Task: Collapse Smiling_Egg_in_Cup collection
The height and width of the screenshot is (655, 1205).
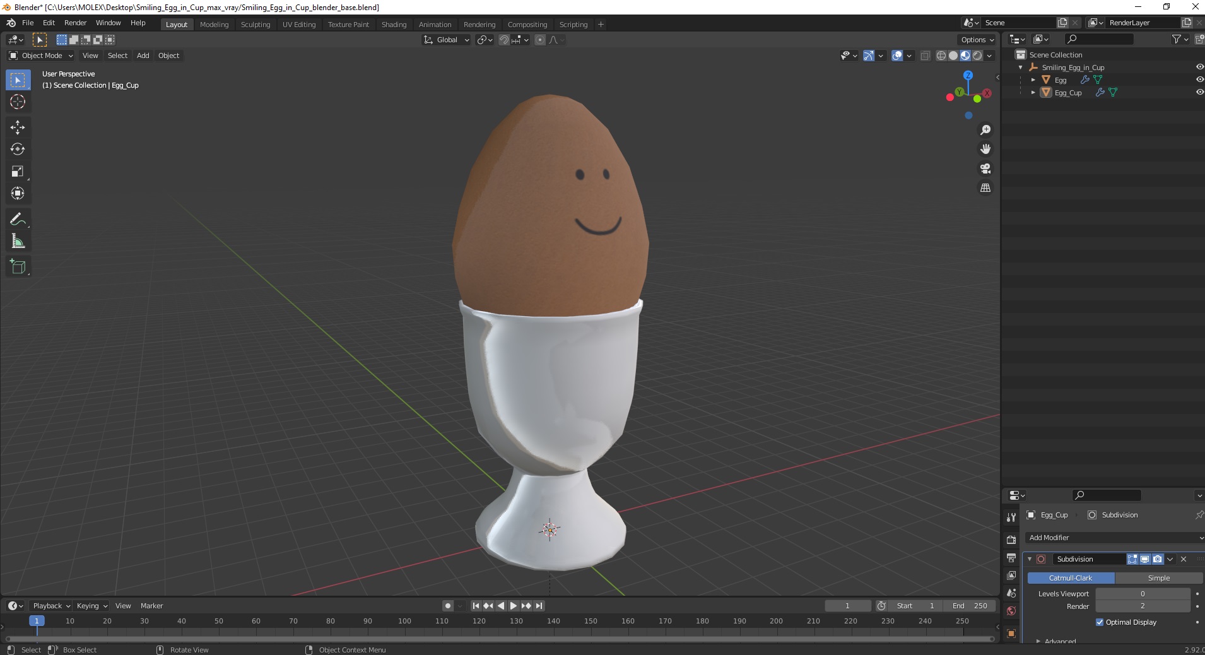Action: [x=1021, y=68]
